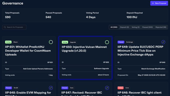Click the passed checkmark icon on IIP 648
This screenshot has width=170, height=96.
click(x=51, y=88)
